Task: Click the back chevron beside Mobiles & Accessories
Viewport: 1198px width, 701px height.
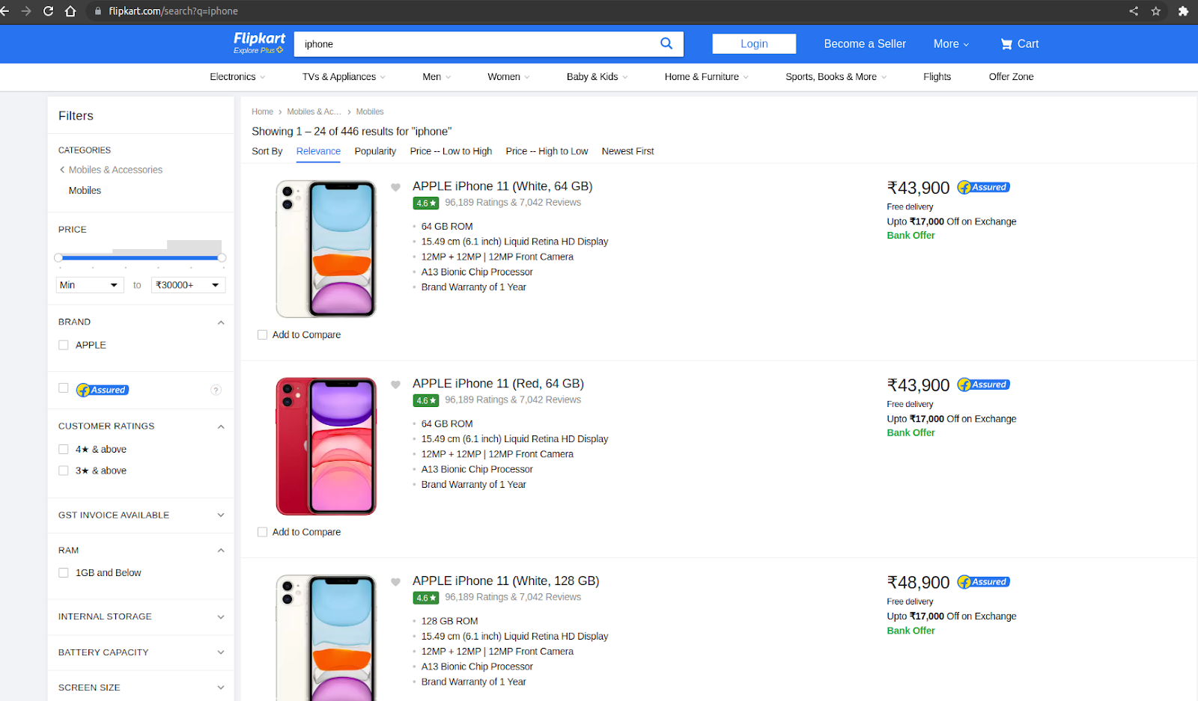Action: pos(62,170)
